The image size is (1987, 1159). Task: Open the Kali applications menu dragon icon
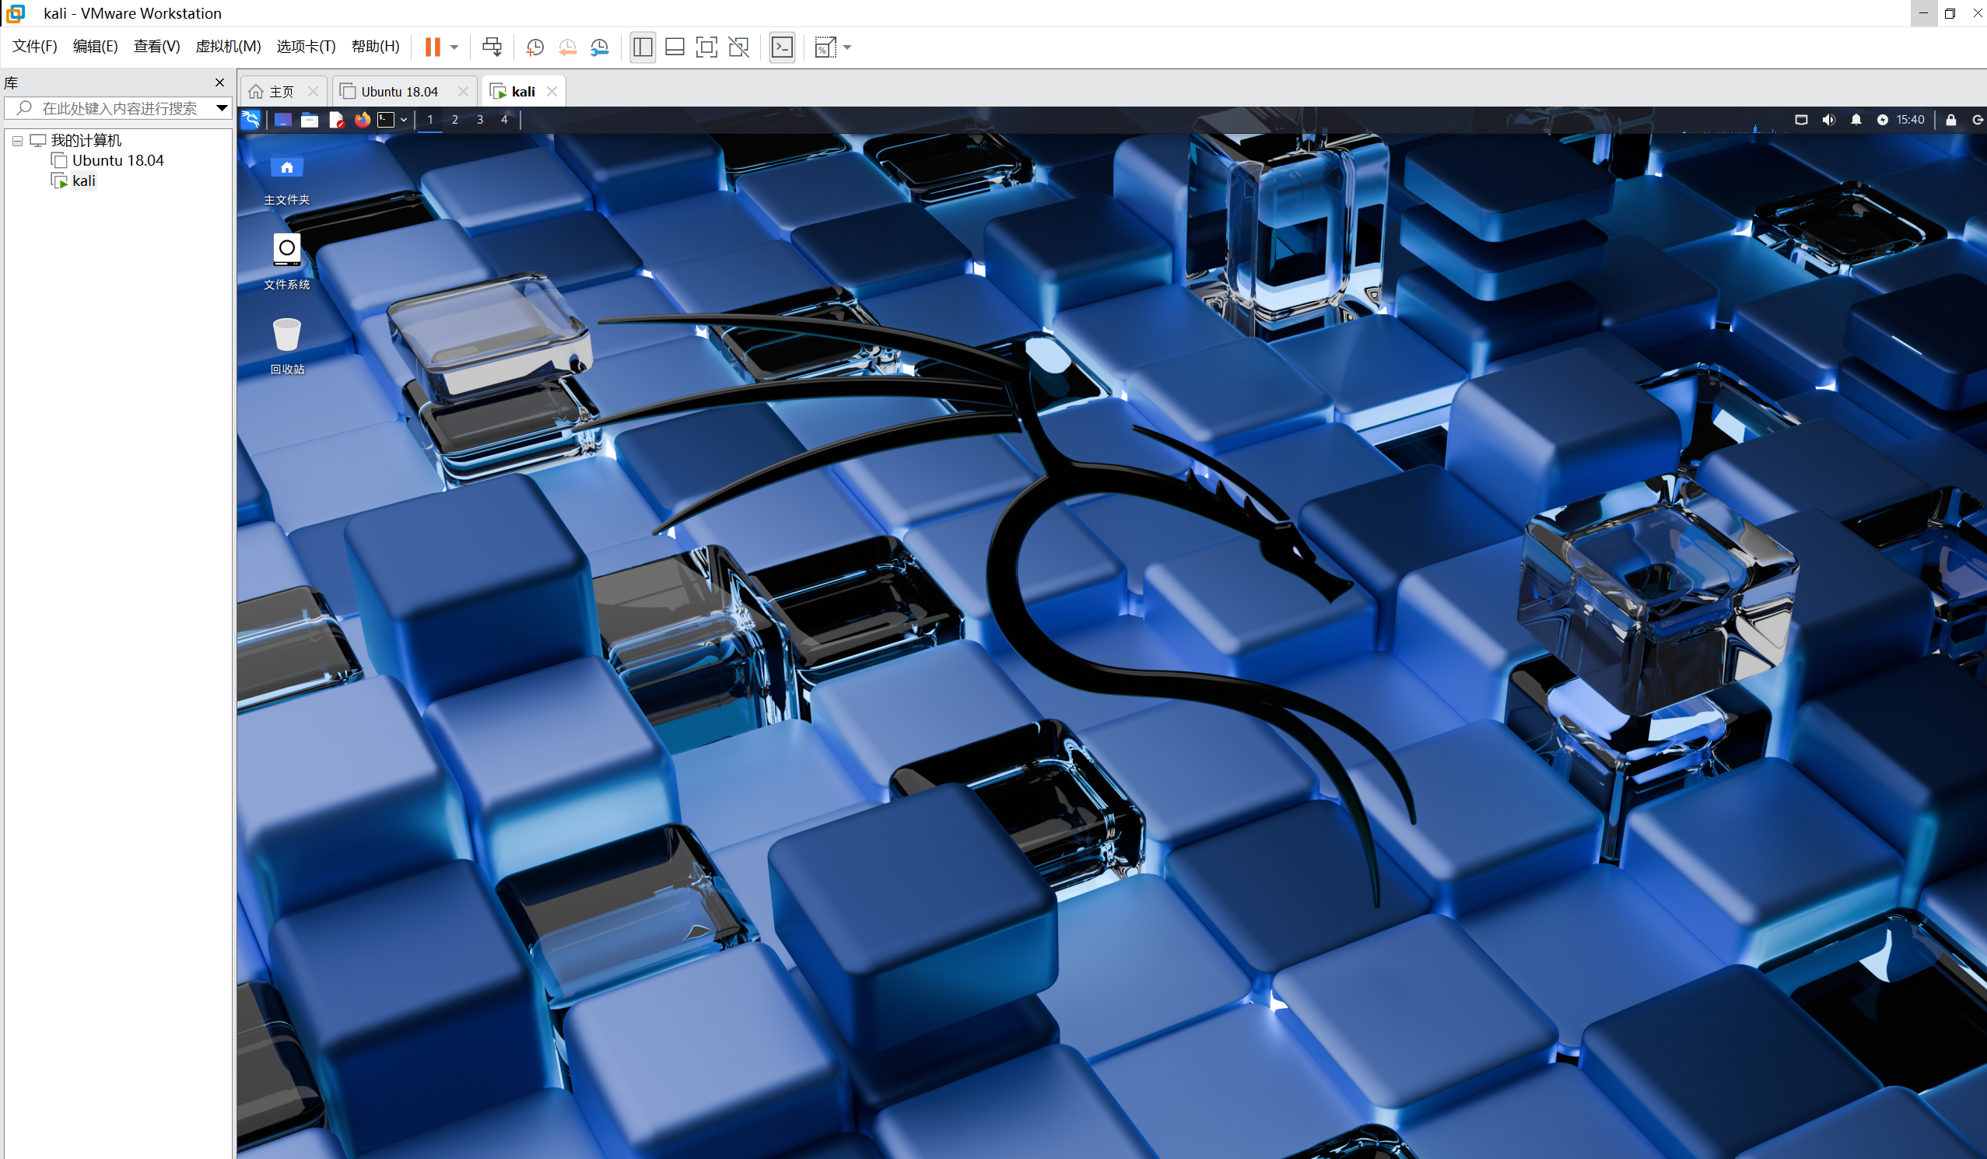coord(251,120)
